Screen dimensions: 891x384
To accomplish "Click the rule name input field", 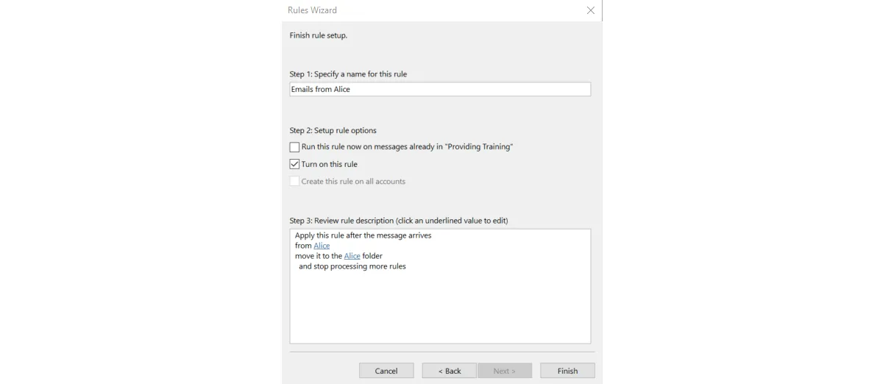I will pos(440,89).
